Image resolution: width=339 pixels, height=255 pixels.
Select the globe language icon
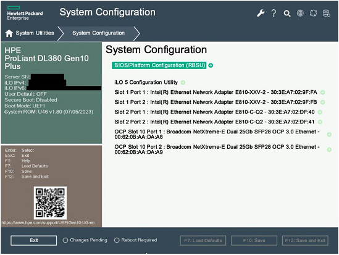pos(300,13)
